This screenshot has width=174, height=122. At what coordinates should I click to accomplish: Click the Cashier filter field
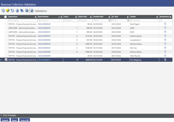144,20
